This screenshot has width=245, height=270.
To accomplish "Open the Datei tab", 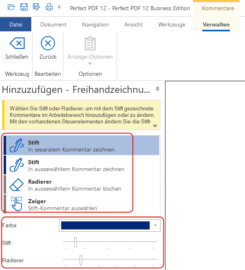I will pos(15,24).
